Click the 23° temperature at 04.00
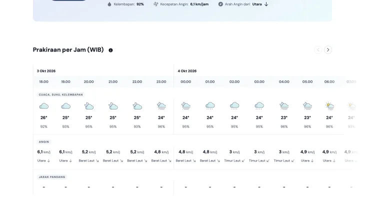This screenshot has height=210, width=375. click(284, 117)
